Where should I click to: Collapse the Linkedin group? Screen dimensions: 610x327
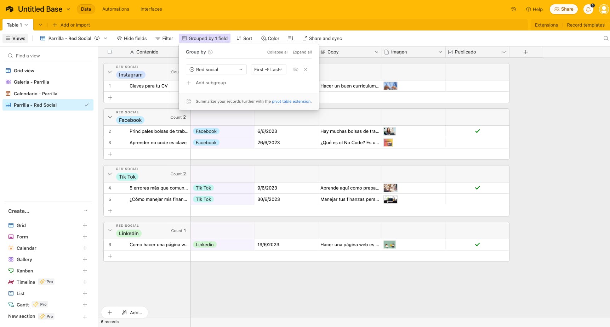click(x=110, y=231)
